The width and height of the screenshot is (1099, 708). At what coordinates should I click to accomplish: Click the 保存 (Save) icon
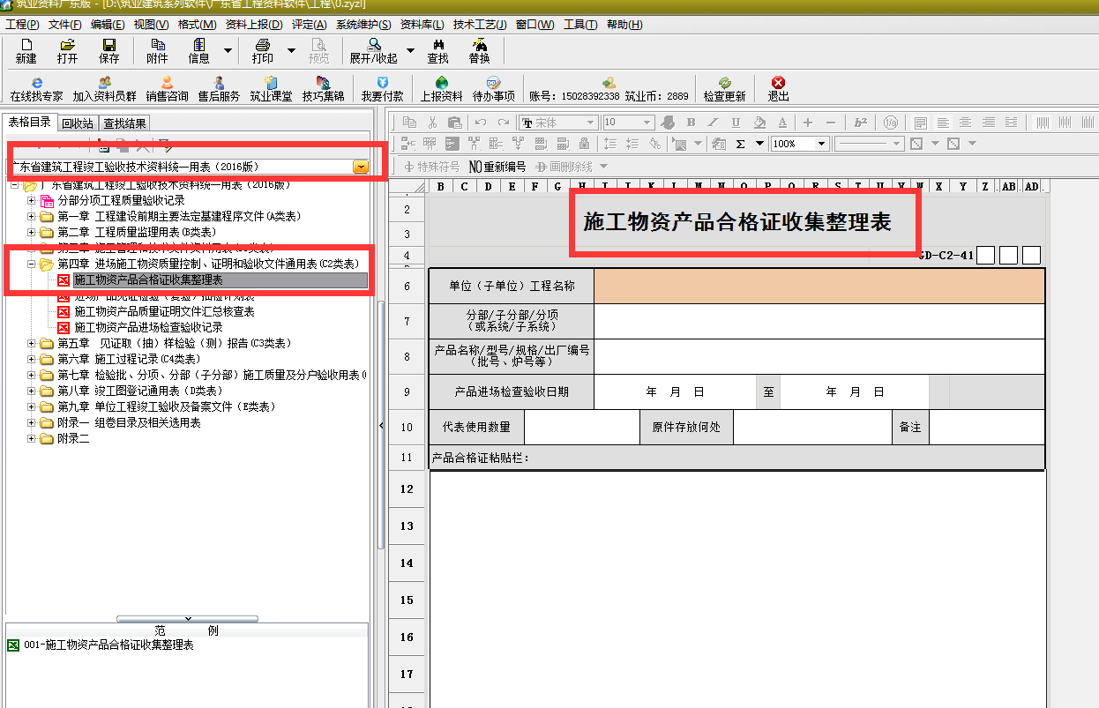(x=108, y=51)
